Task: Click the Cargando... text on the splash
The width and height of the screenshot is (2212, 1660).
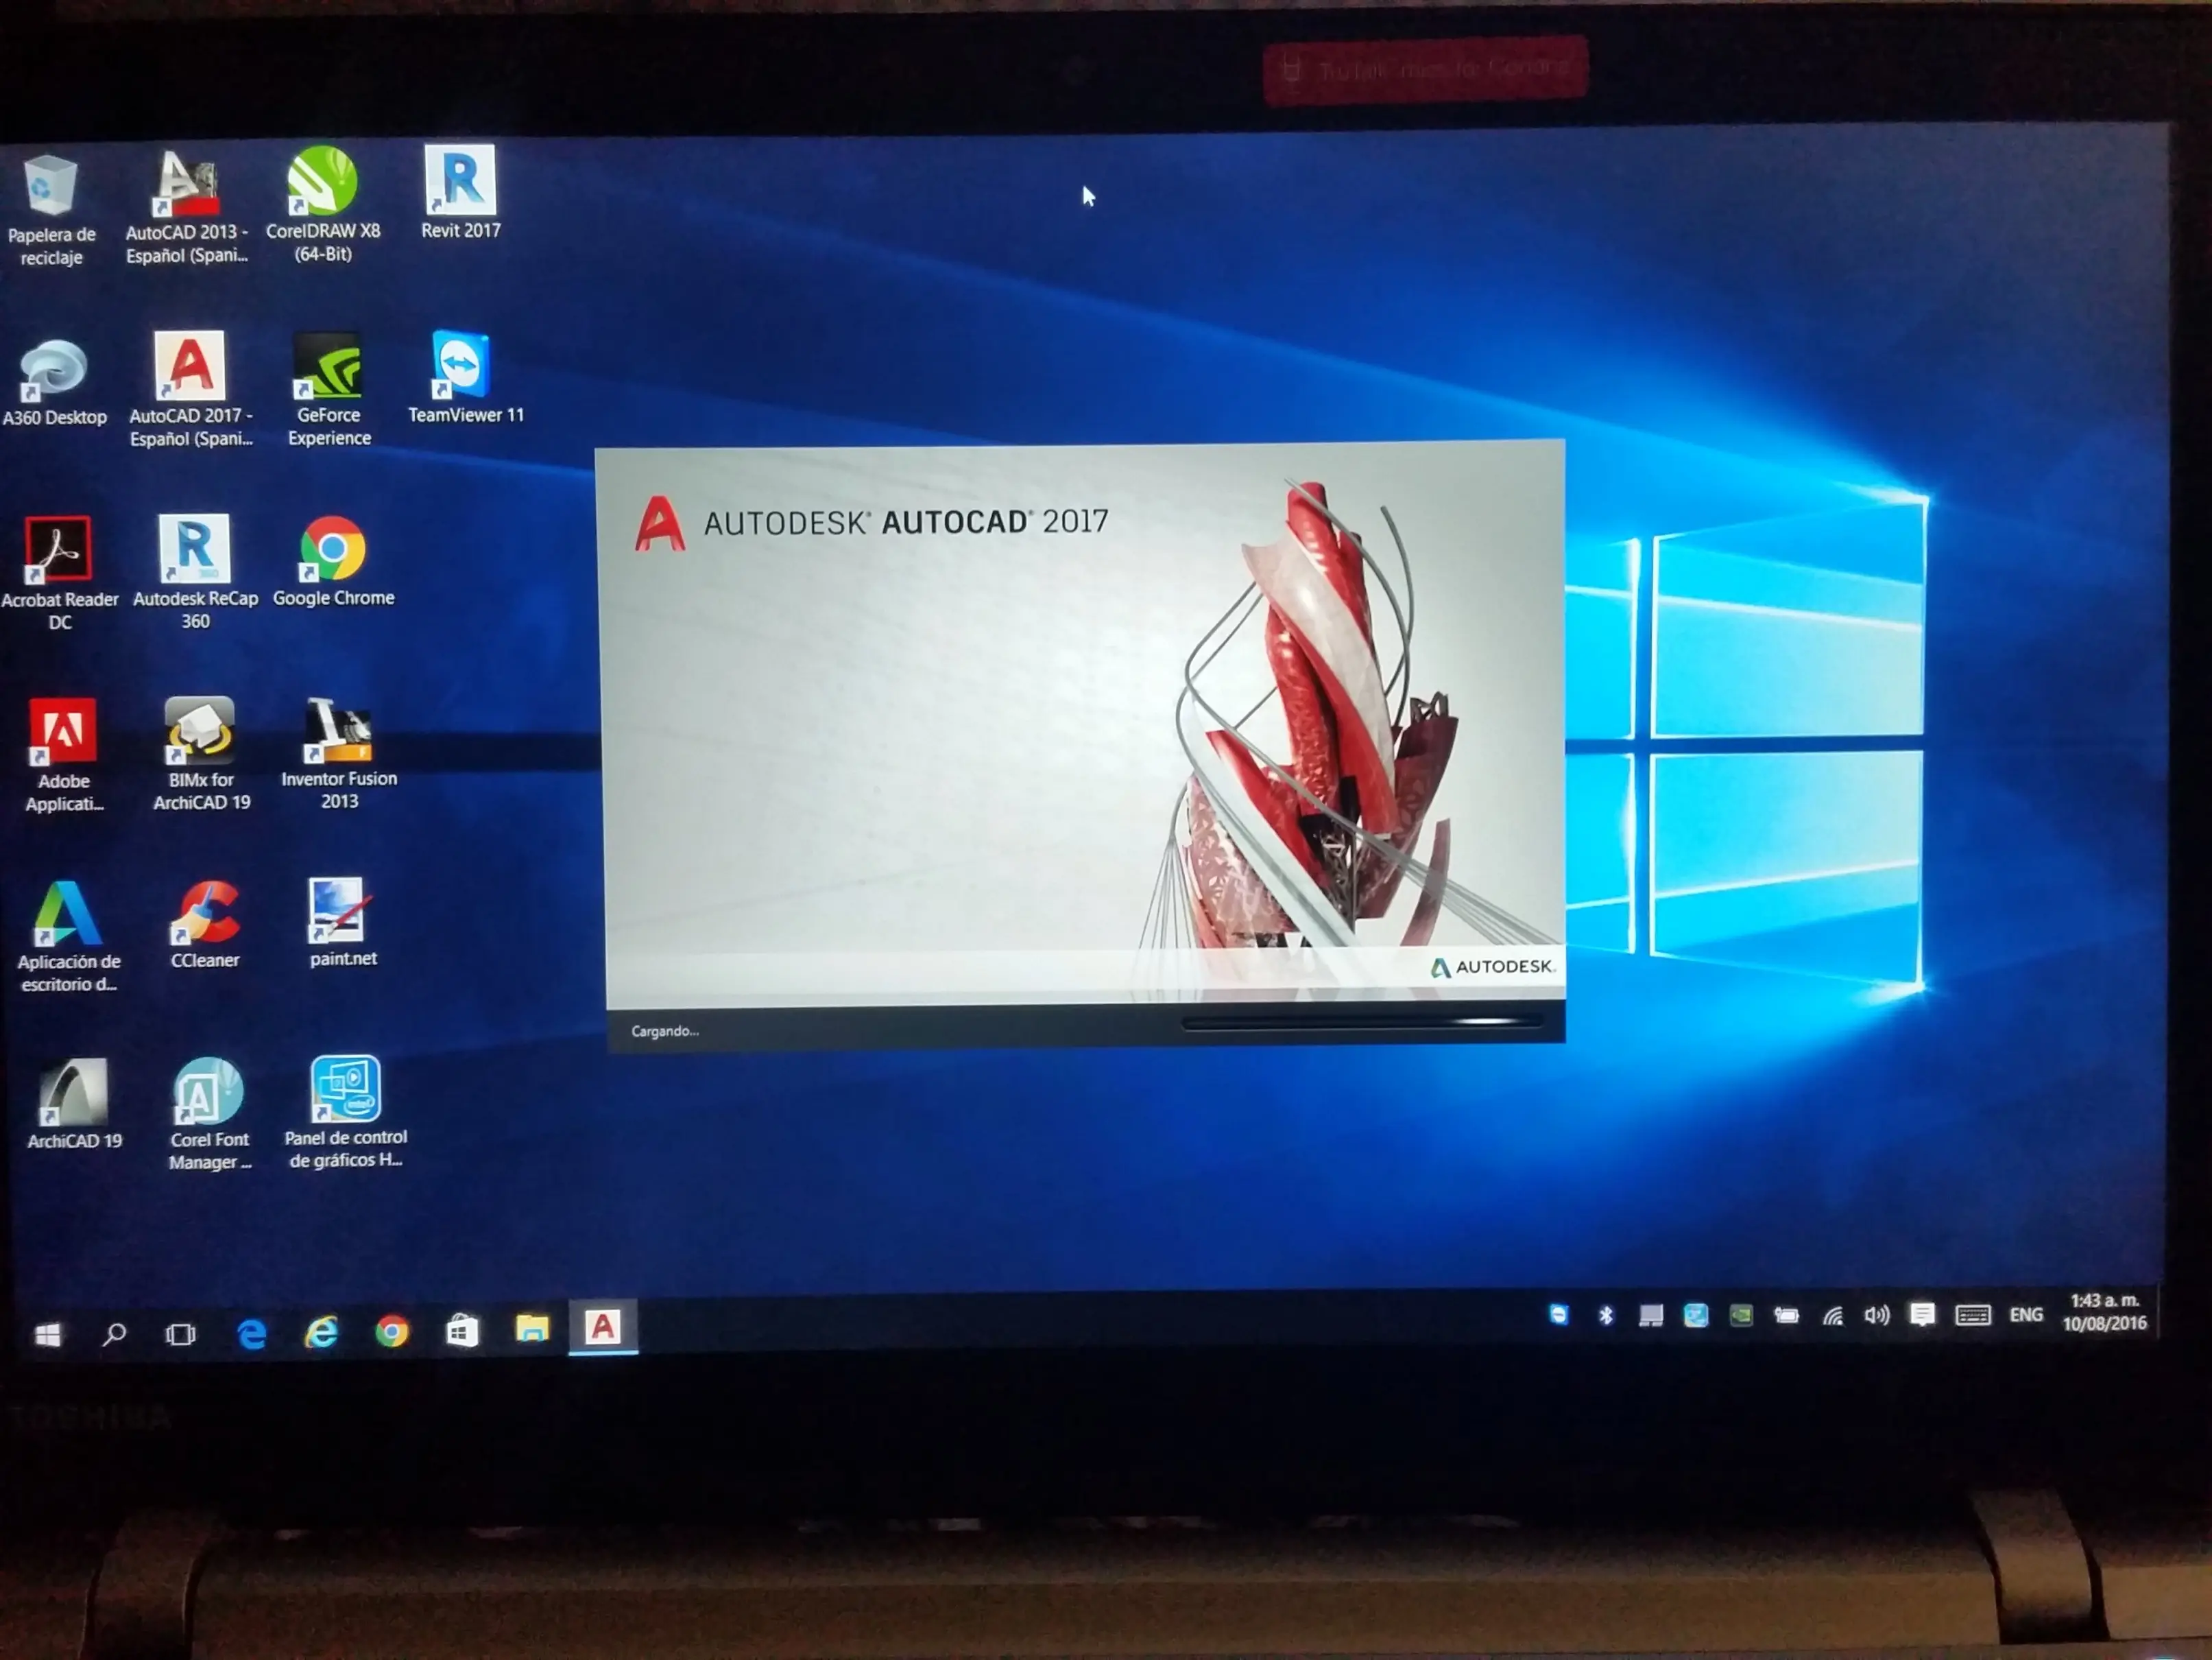Action: (x=665, y=1030)
